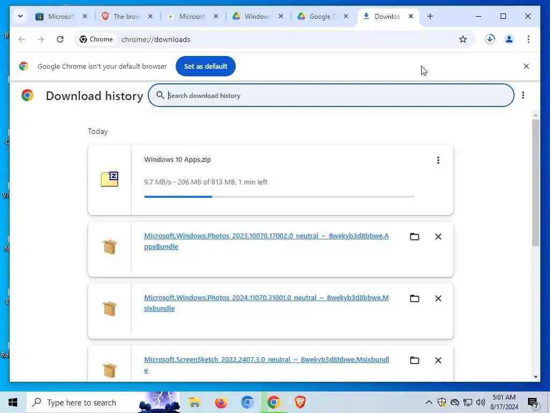
Task: Click the Type here to search box
Action: click(x=103, y=402)
